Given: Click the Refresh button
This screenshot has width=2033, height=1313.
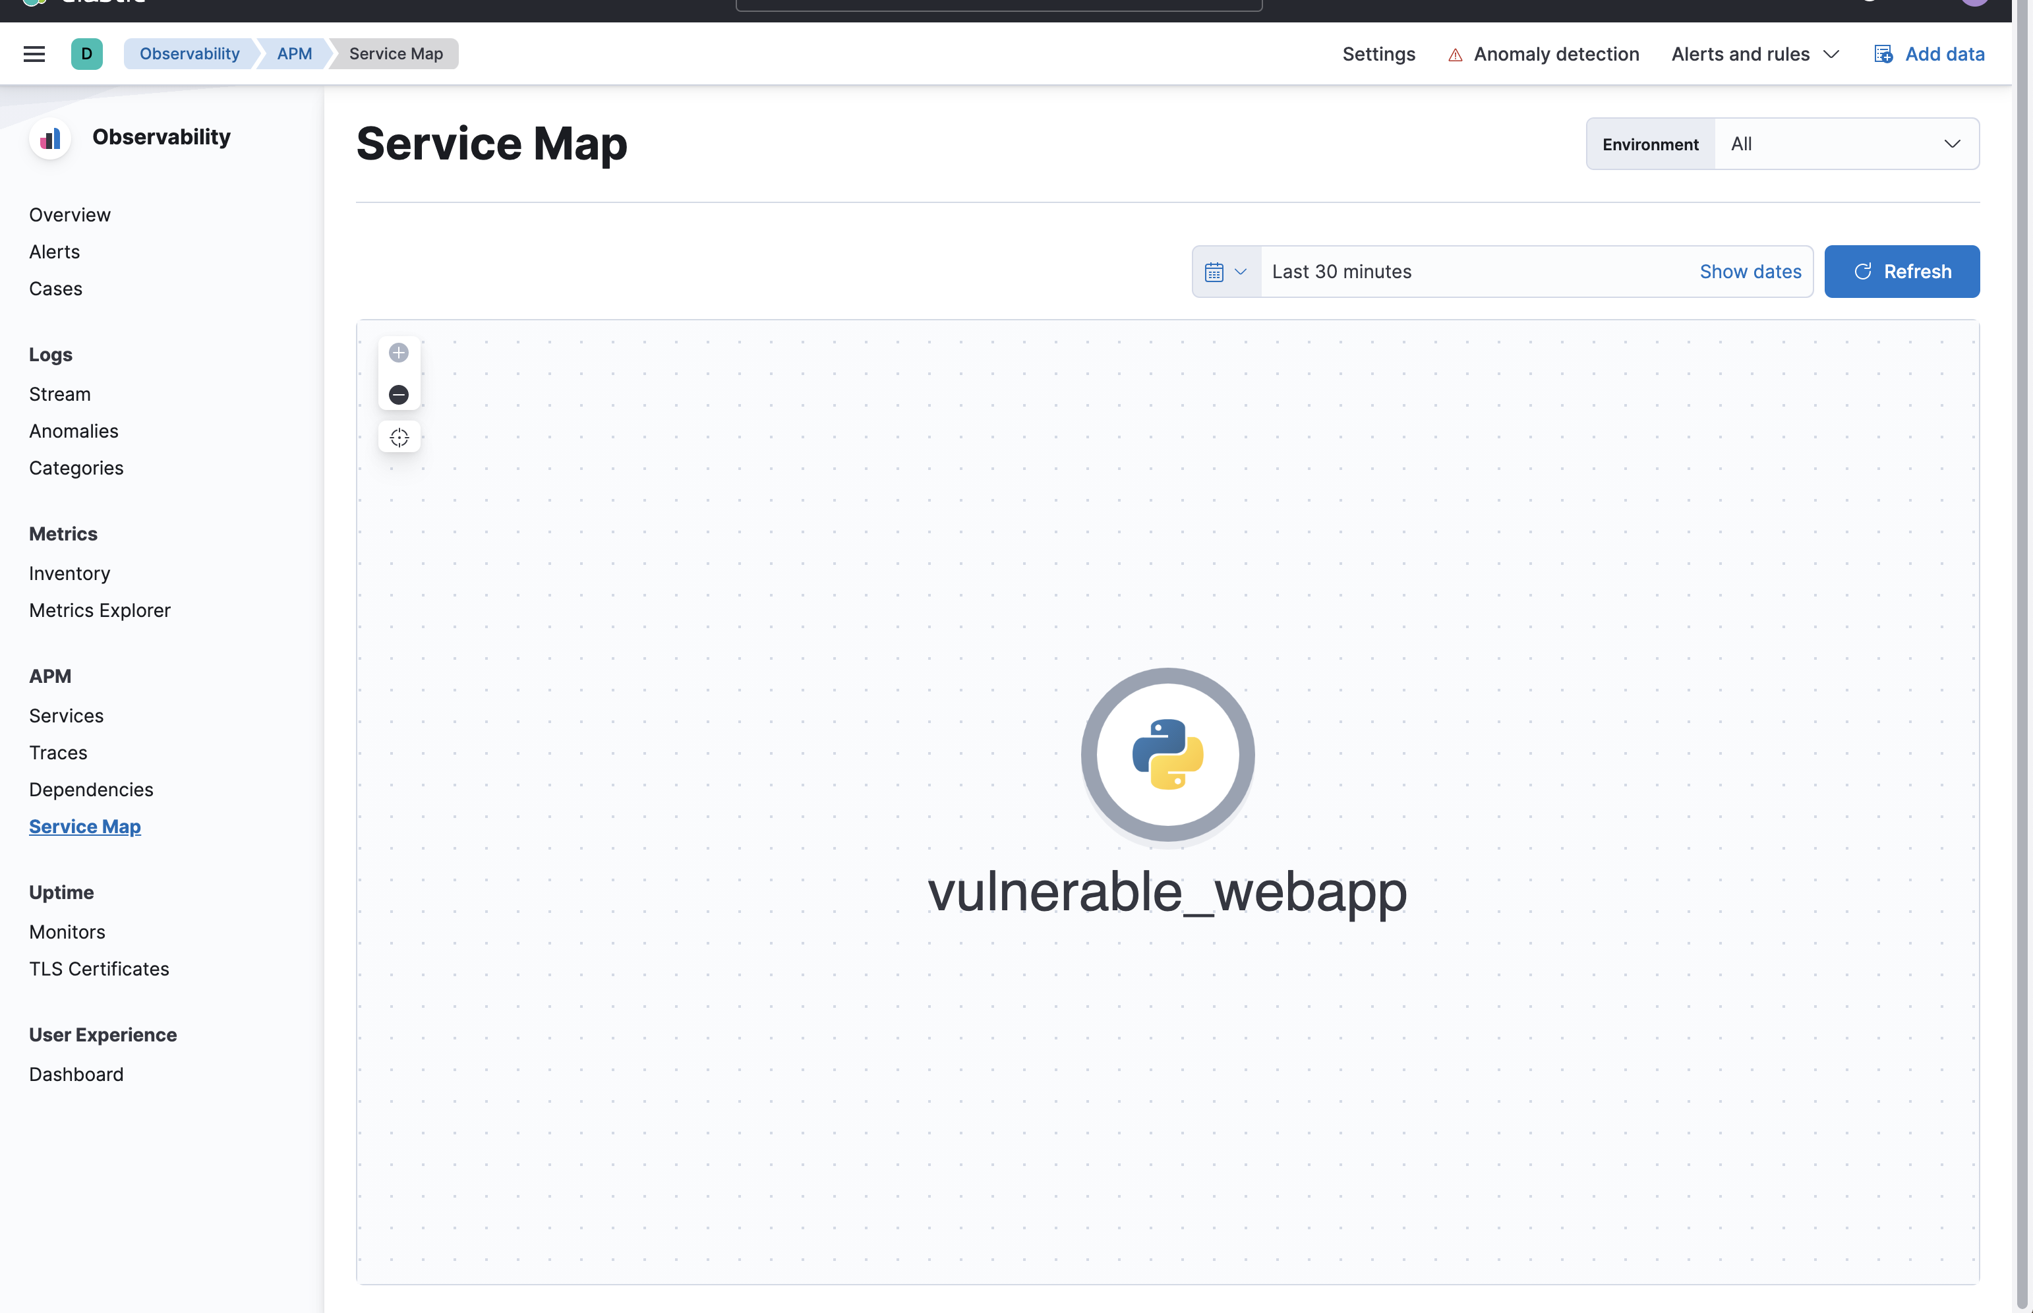Looking at the screenshot, I should tap(1902, 271).
